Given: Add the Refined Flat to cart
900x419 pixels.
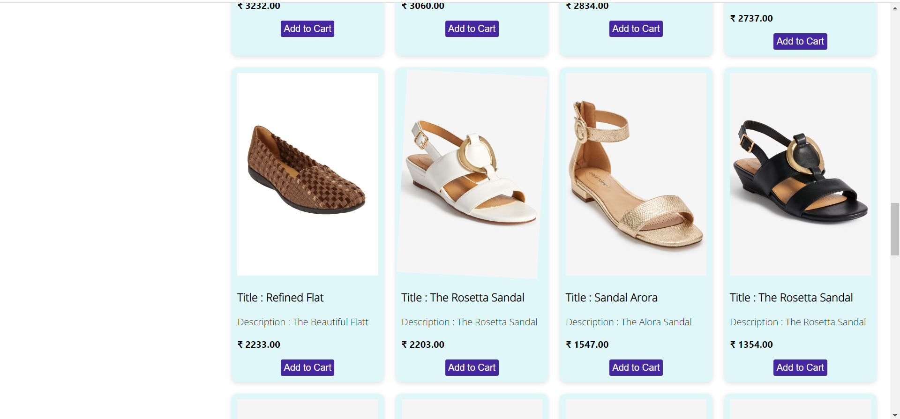Looking at the screenshot, I should coord(307,367).
